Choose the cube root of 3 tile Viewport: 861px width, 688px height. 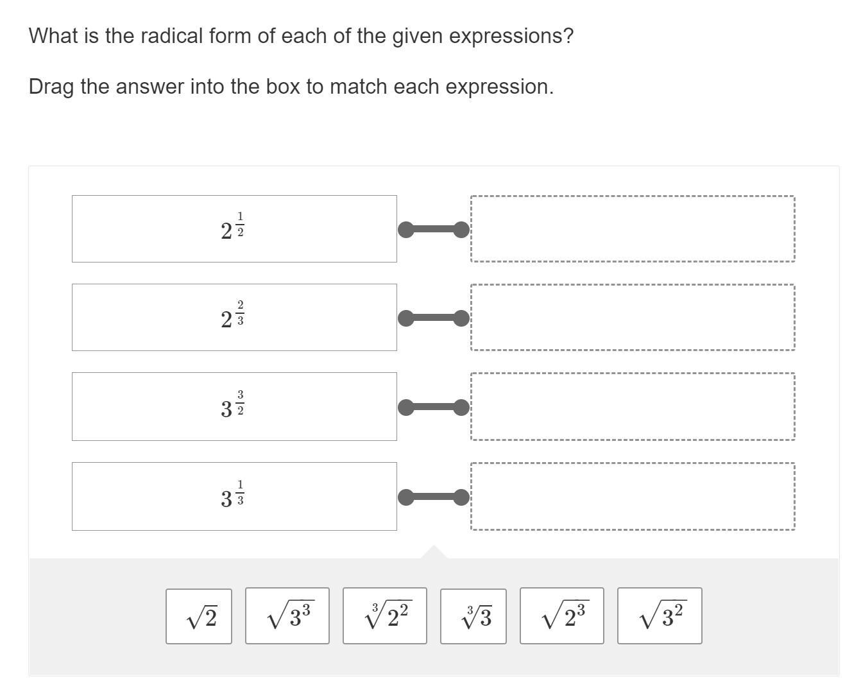click(473, 616)
